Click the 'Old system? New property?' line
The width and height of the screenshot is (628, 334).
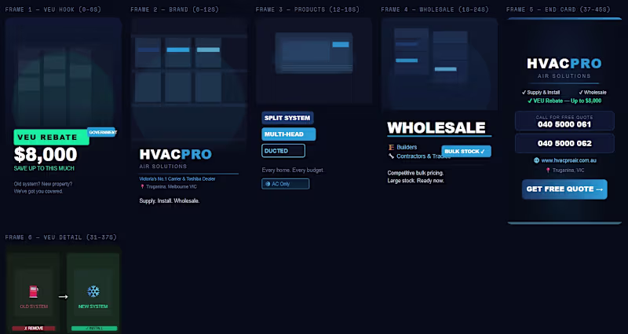click(43, 184)
